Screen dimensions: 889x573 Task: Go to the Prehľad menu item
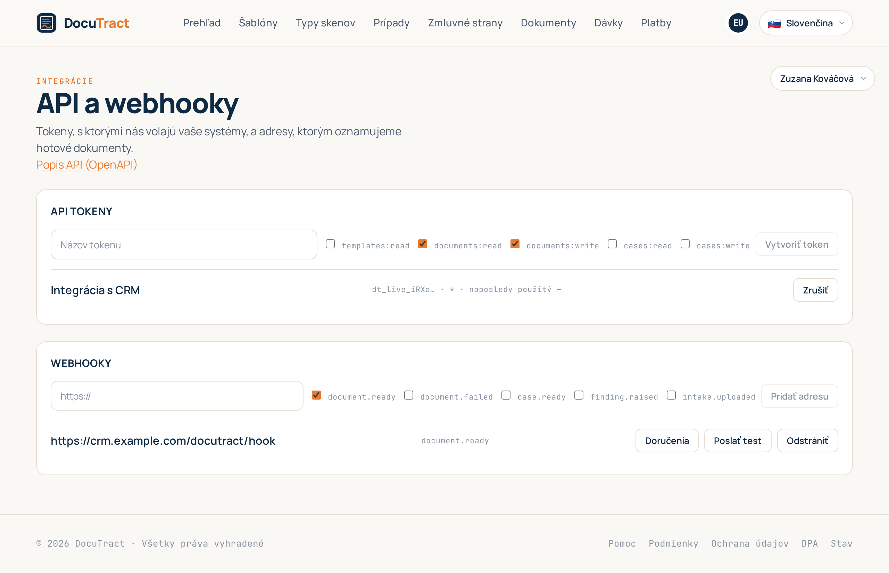pos(202,23)
